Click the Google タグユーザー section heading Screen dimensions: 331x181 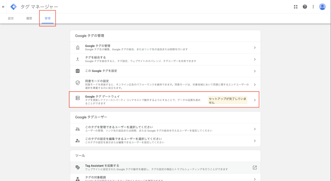tap(91, 117)
